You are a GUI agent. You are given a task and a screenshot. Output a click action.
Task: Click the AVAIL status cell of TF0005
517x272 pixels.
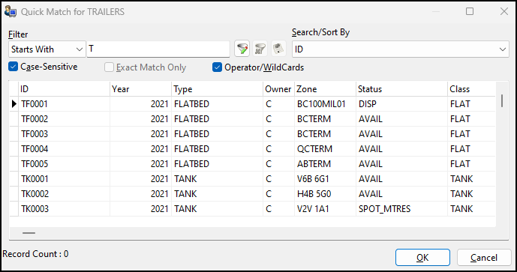tap(402, 164)
